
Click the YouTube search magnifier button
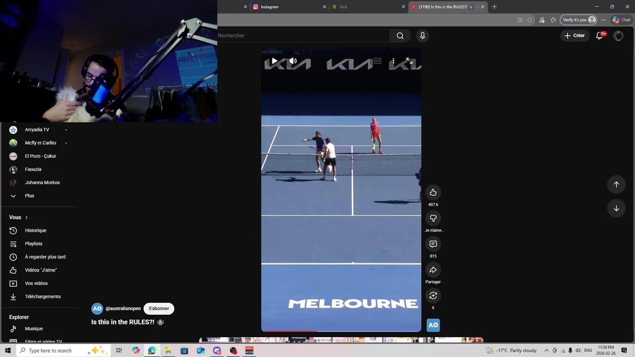pyautogui.click(x=400, y=36)
